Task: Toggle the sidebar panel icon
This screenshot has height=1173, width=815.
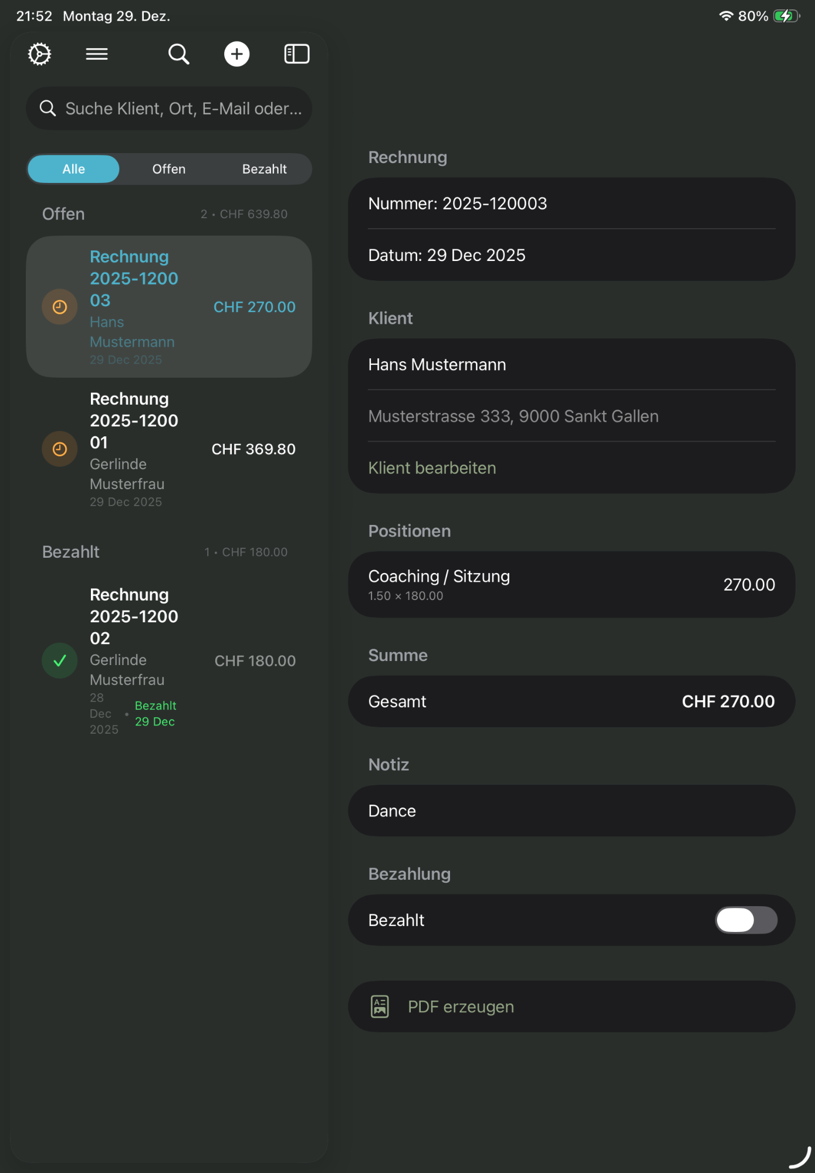Action: (x=297, y=54)
